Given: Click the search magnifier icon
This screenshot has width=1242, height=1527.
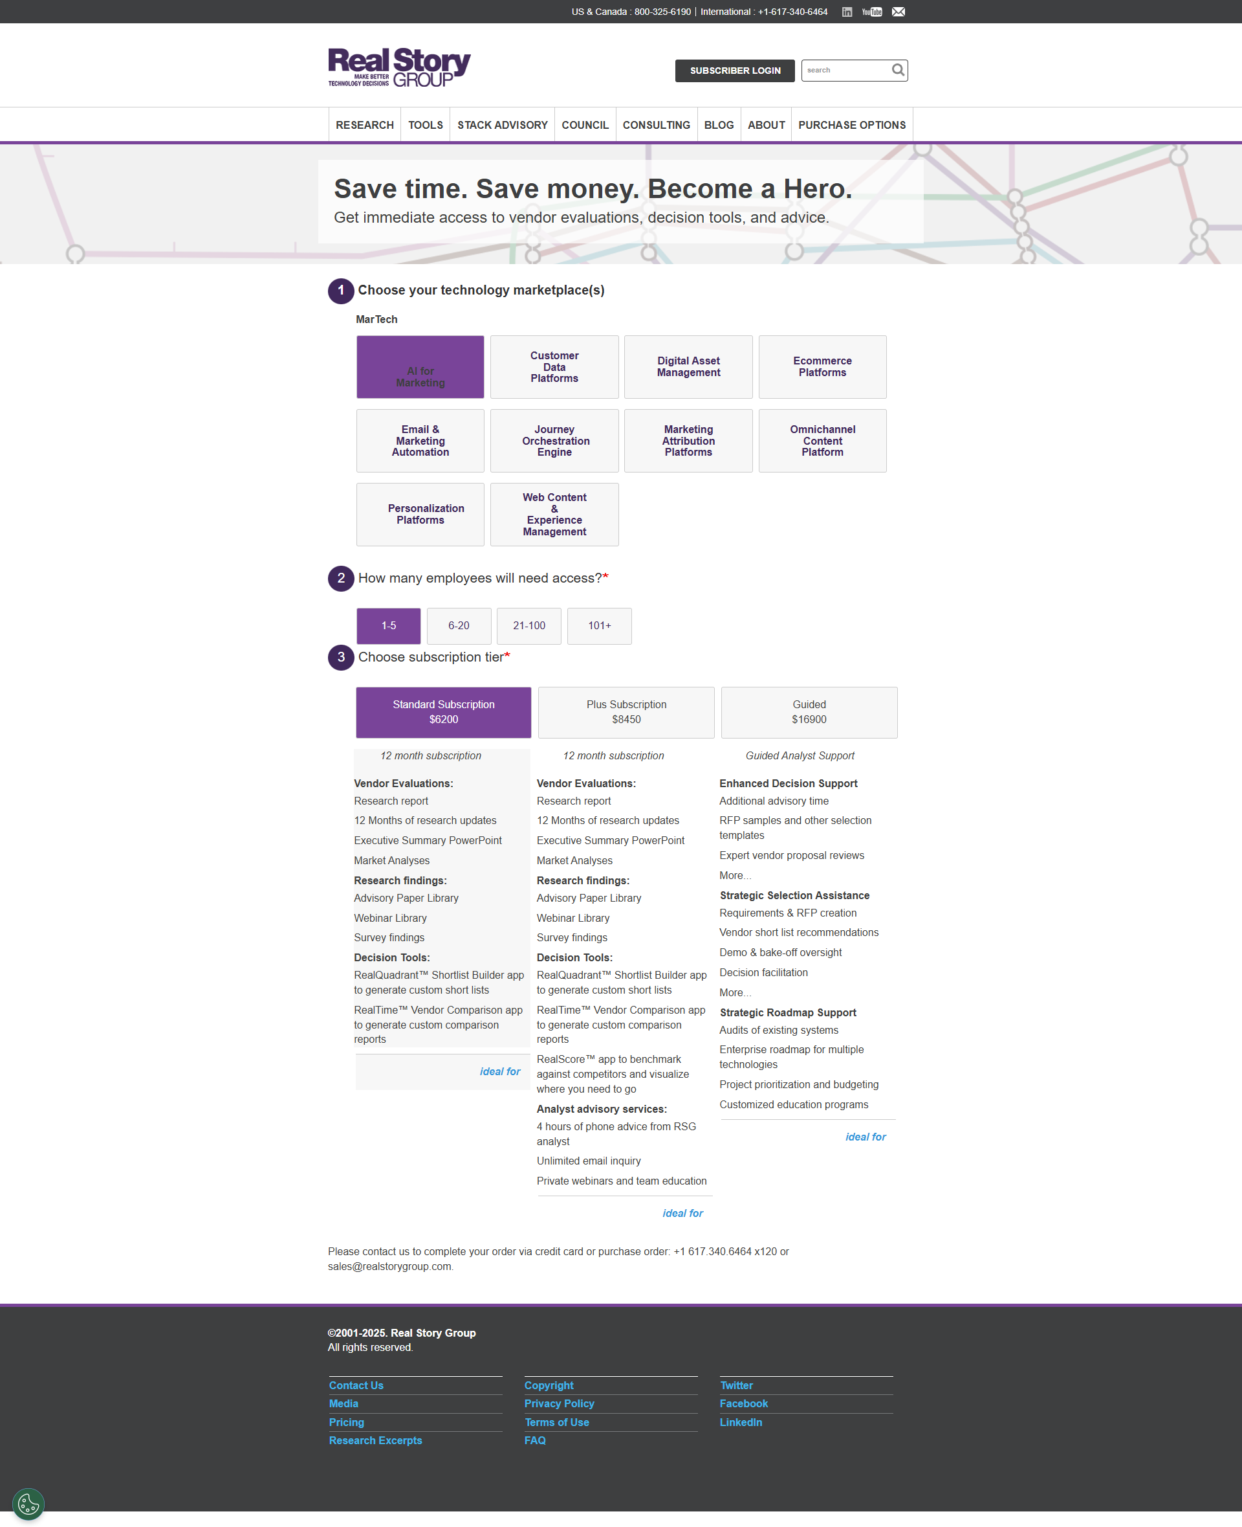Looking at the screenshot, I should coord(898,70).
